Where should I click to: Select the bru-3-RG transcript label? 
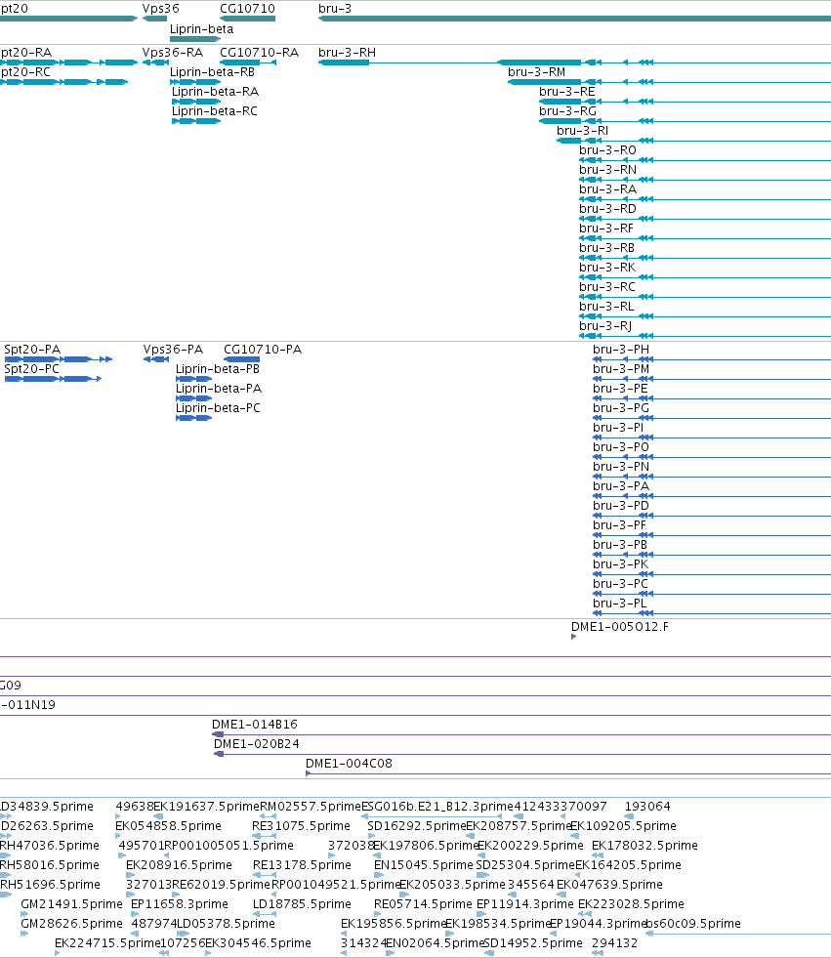567,111
